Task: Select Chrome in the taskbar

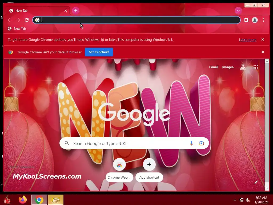Action: tap(39, 200)
